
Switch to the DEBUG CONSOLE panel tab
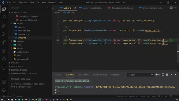click(100, 75)
